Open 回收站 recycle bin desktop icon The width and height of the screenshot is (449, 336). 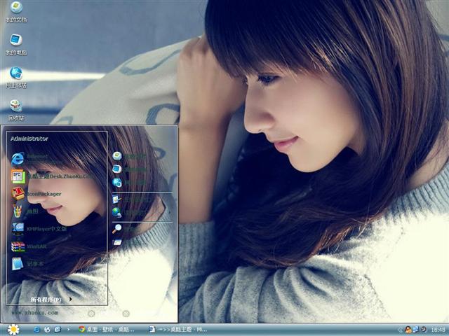(16, 110)
